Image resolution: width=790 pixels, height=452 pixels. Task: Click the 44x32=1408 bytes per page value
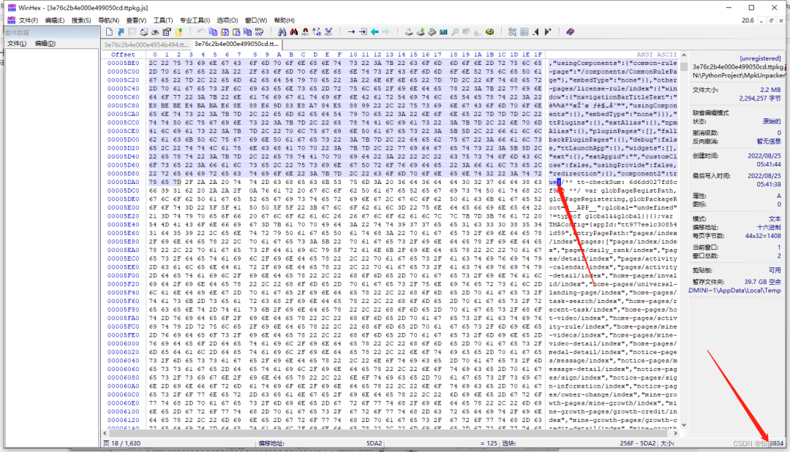[763, 236]
